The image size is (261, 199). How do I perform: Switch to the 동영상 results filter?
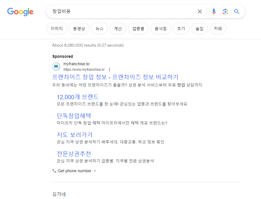[x=79, y=28]
